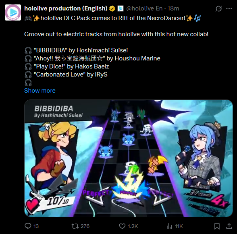Viewport: 237px width, 234px height.
Task: Click the gold verified badge
Action: [x=112, y=8]
